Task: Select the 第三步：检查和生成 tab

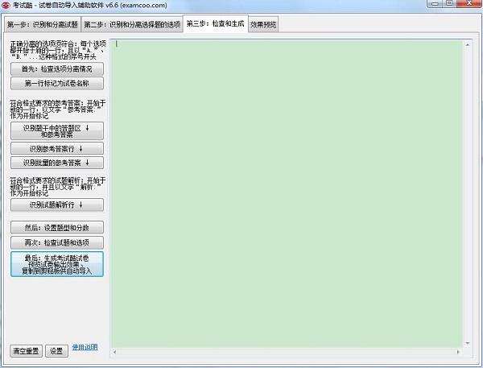Action: tap(215, 23)
